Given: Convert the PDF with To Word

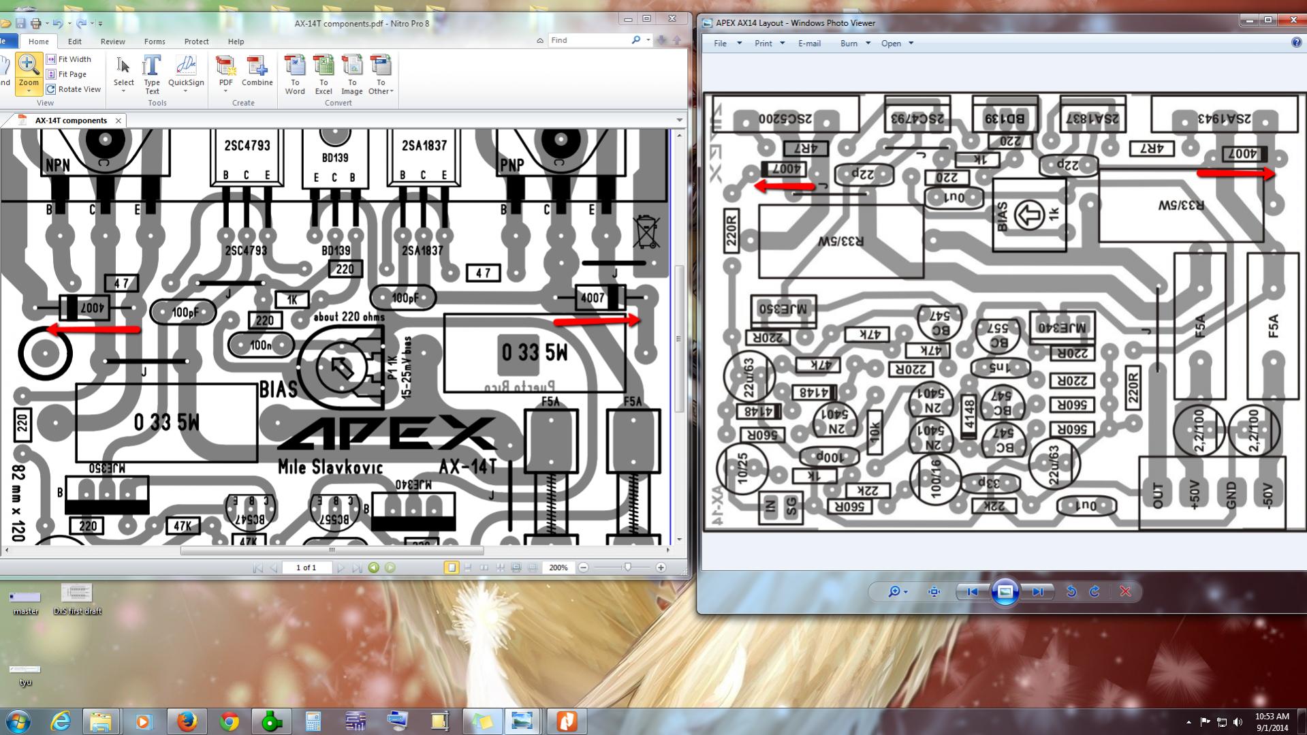Looking at the screenshot, I should tap(295, 75).
